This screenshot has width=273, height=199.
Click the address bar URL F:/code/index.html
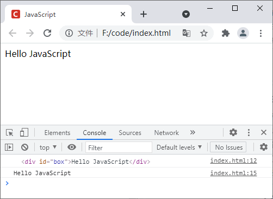[x=136, y=33]
